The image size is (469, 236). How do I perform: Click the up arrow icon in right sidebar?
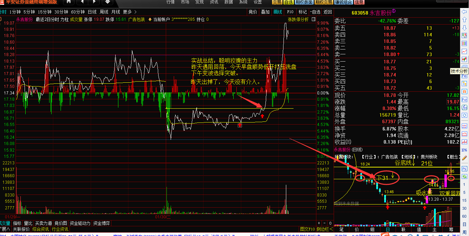coord(465,20)
